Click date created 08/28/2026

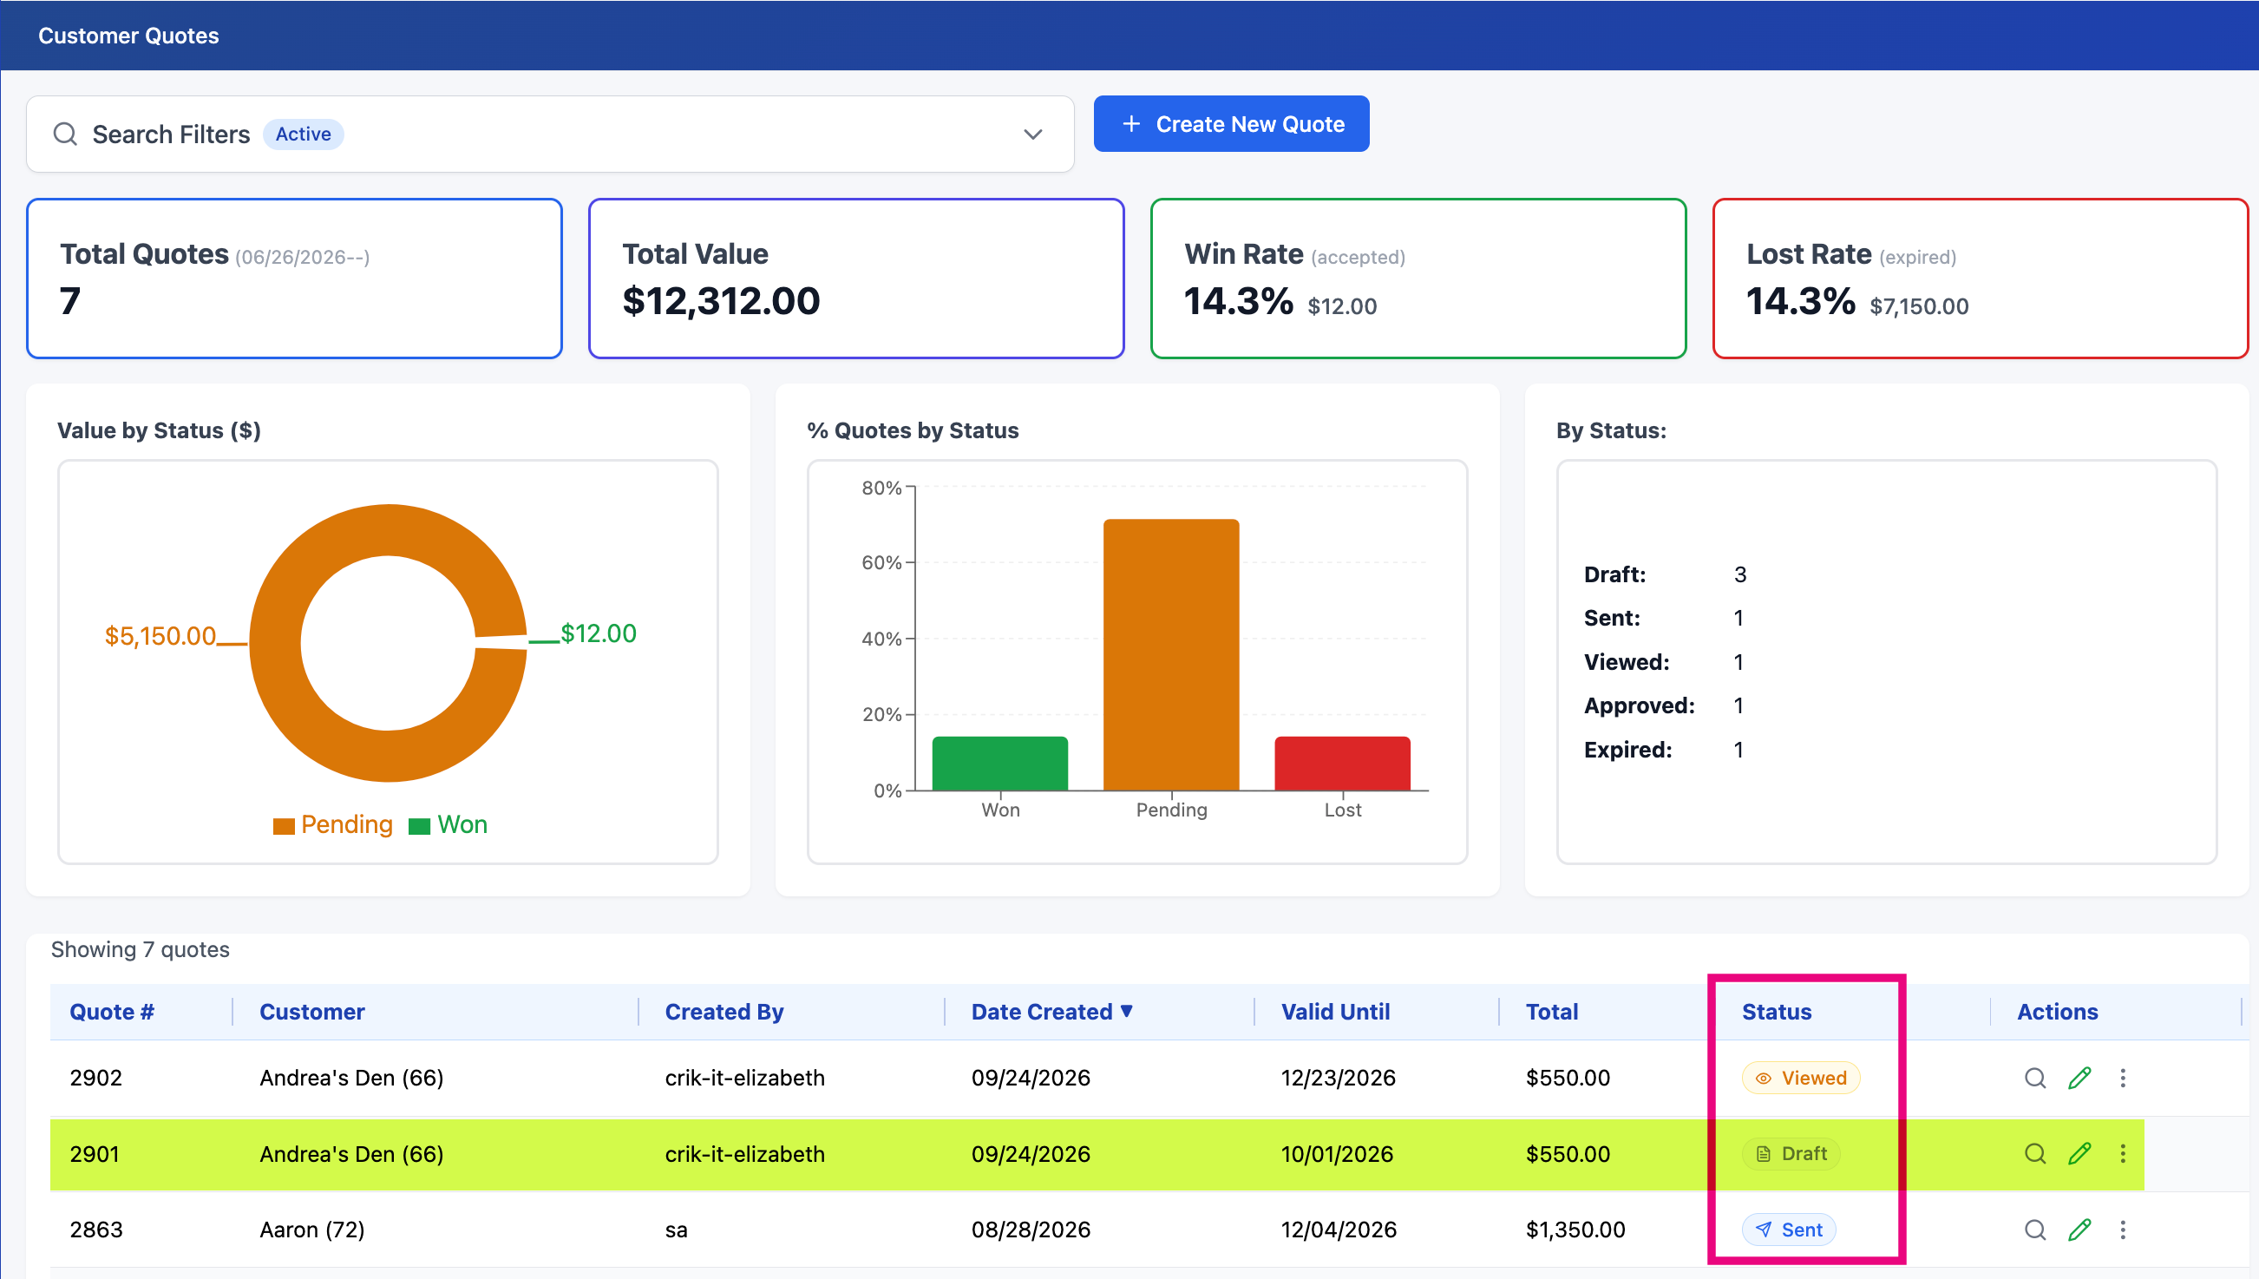pos(1031,1230)
